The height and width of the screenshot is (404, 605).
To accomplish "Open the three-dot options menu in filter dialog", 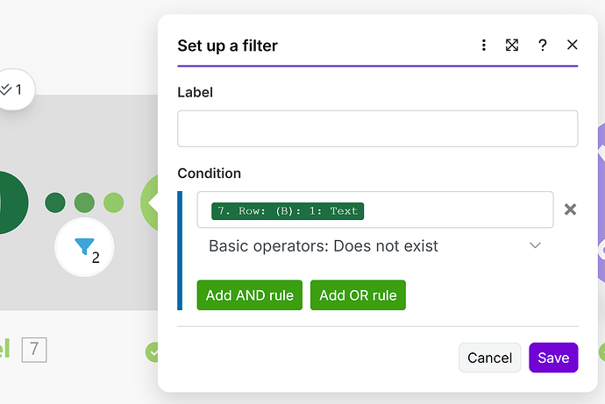I will [x=483, y=46].
